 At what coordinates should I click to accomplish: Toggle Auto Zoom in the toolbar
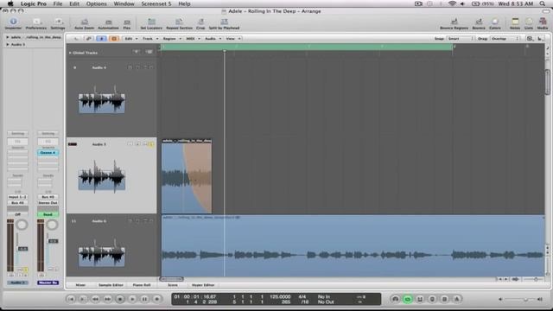tap(85, 22)
